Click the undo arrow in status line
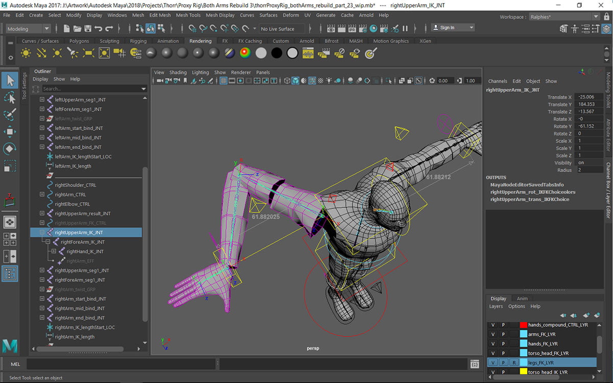613x383 pixels. pos(98,29)
